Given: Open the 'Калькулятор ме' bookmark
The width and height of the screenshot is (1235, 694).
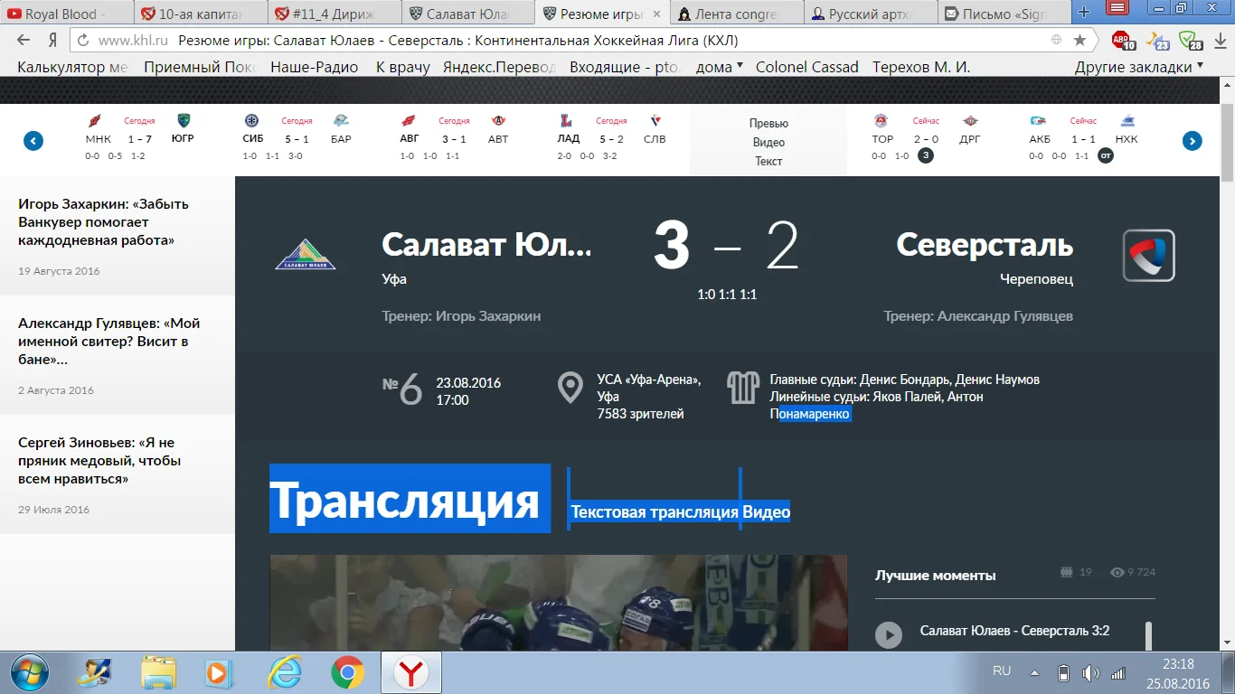Looking at the screenshot, I should 73,67.
